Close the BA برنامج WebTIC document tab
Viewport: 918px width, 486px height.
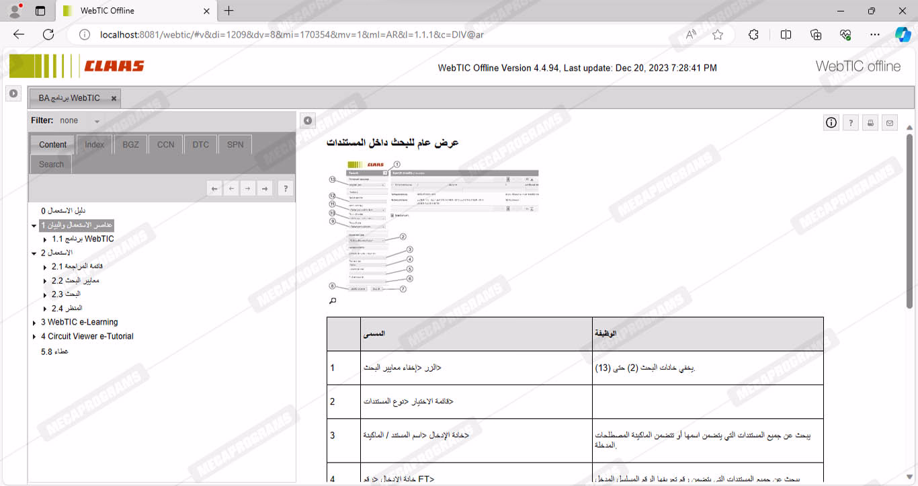click(x=114, y=98)
